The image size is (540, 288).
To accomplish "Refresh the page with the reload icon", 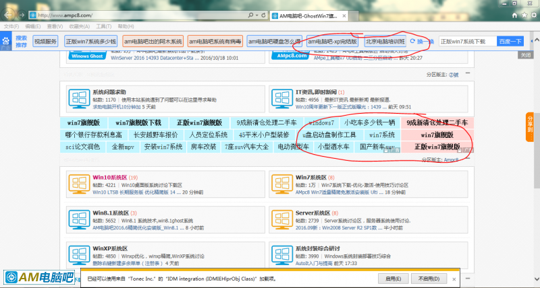I will coord(263,15).
